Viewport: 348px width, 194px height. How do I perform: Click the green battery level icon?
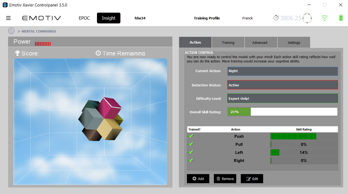click(x=341, y=18)
